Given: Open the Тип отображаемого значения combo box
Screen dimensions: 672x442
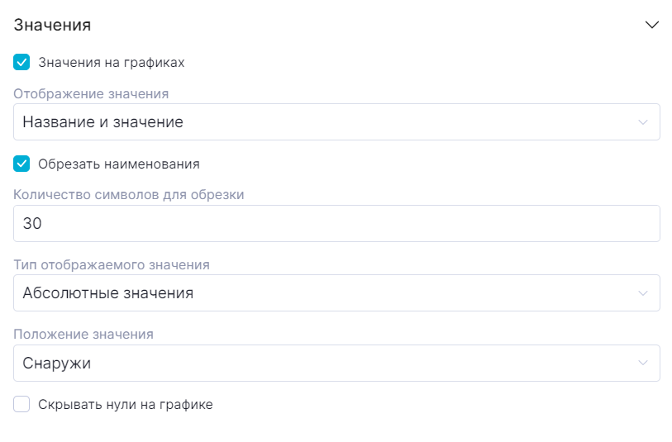Looking at the screenshot, I should (331, 293).
